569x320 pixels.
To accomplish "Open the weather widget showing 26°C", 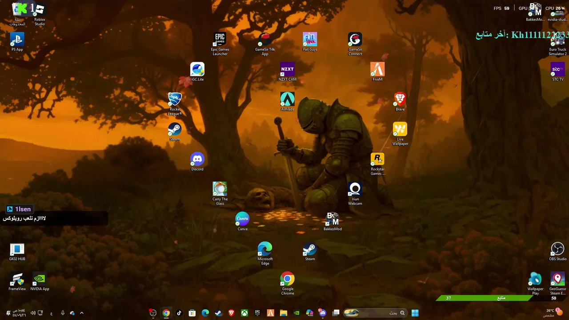I will [x=554, y=312].
